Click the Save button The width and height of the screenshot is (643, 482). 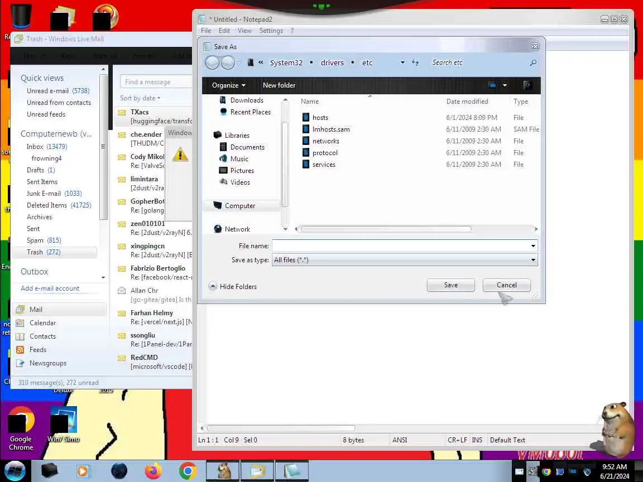tap(450, 285)
